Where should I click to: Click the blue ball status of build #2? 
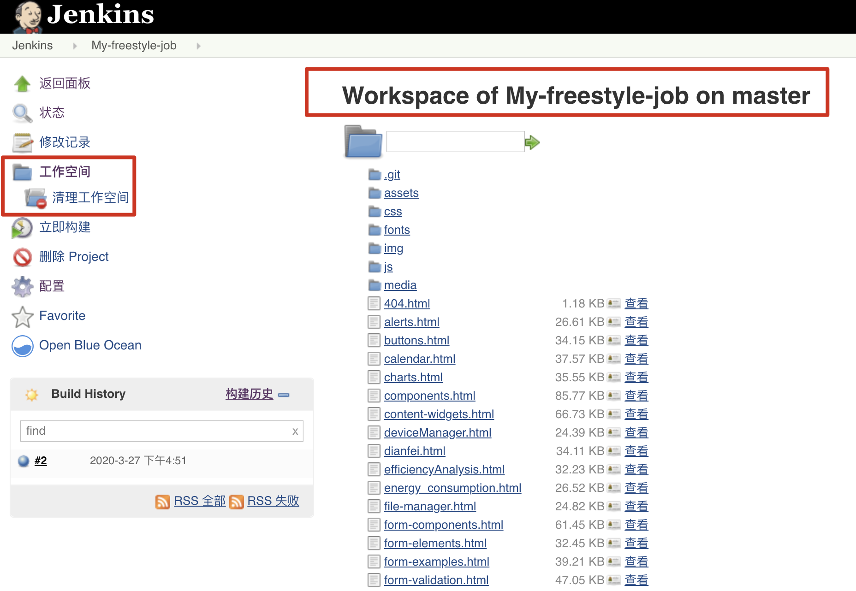(x=24, y=461)
